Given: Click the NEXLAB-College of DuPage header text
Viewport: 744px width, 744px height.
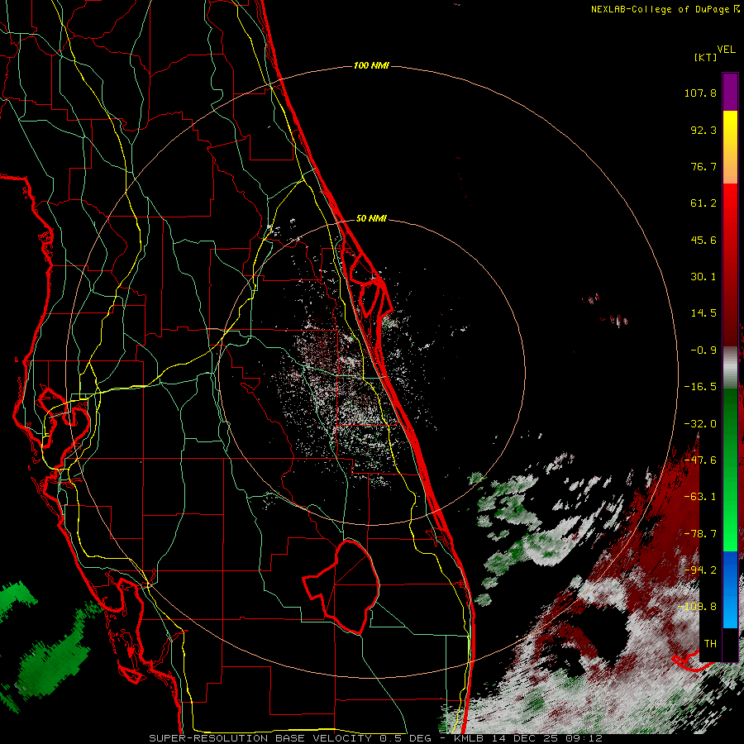Looking at the screenshot, I should pyautogui.click(x=665, y=9).
